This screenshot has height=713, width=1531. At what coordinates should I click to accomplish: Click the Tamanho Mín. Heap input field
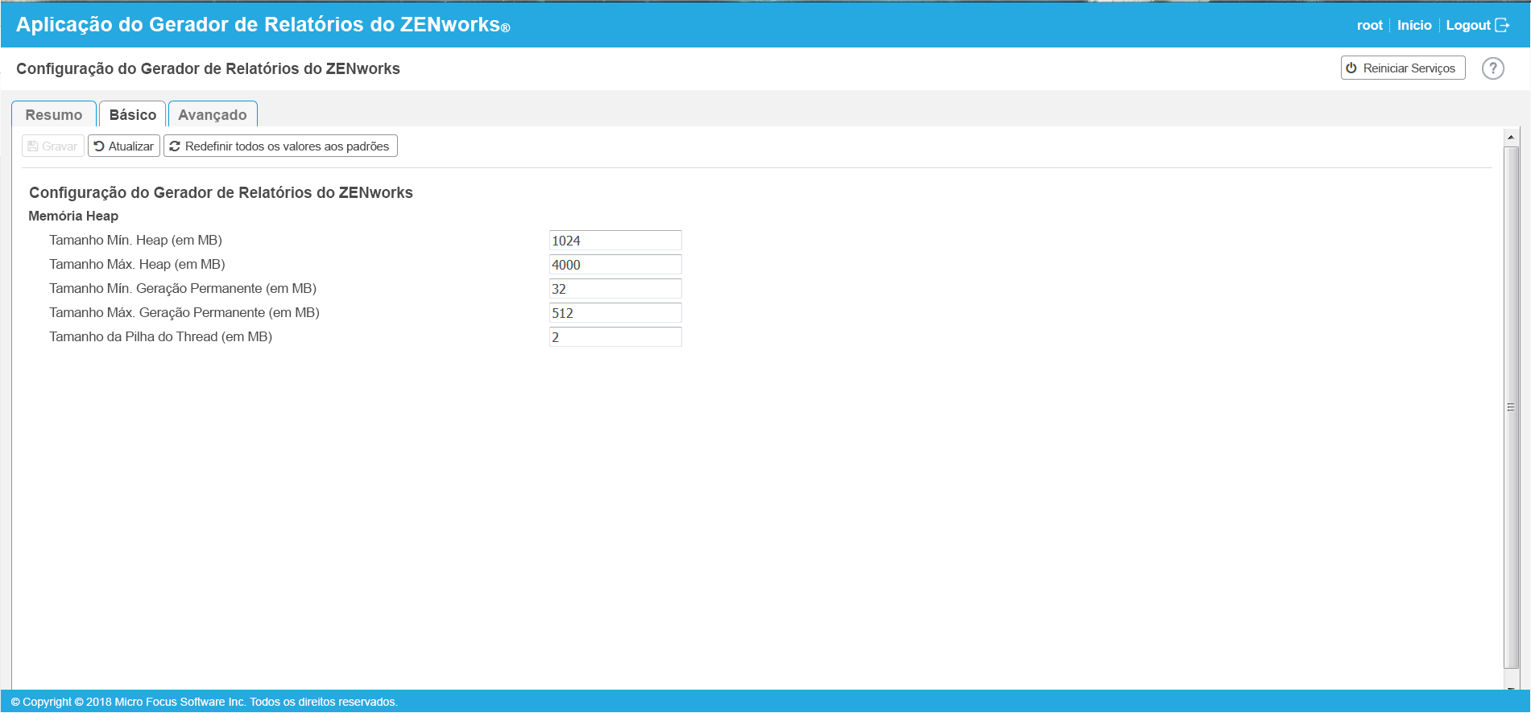615,241
